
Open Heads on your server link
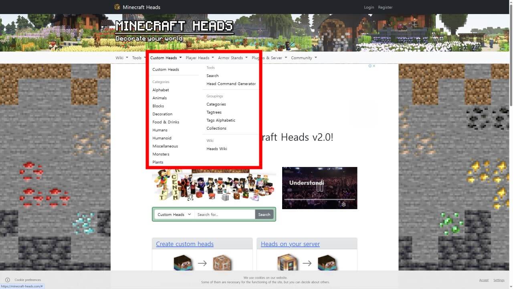pyautogui.click(x=290, y=244)
